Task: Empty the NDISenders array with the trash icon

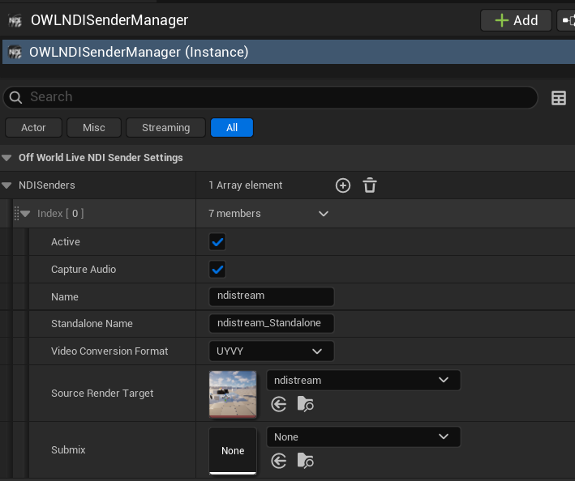Action: (370, 185)
